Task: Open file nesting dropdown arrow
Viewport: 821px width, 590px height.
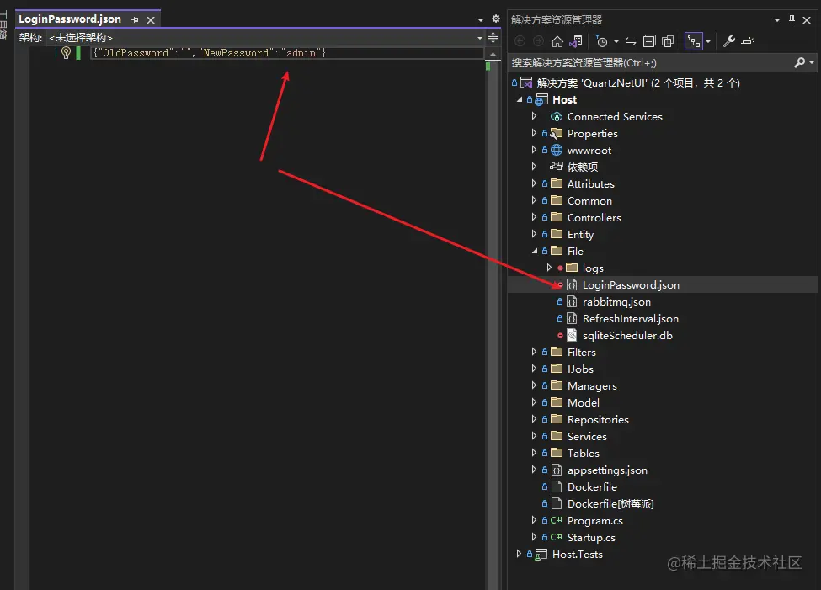Action: 708,41
